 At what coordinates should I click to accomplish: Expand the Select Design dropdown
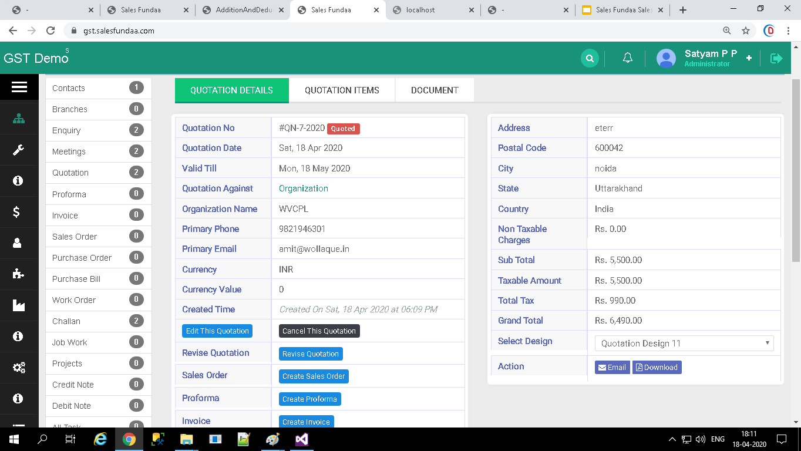684,344
